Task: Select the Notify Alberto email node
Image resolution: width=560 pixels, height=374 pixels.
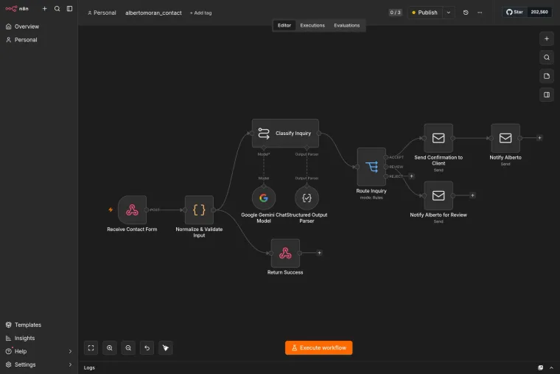Action: (x=505, y=138)
